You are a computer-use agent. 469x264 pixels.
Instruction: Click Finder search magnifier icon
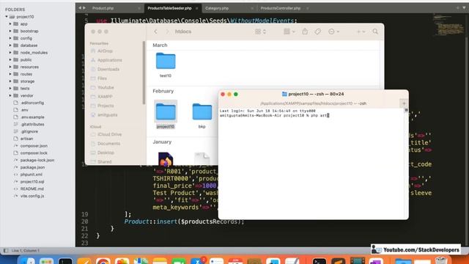tap(375, 32)
